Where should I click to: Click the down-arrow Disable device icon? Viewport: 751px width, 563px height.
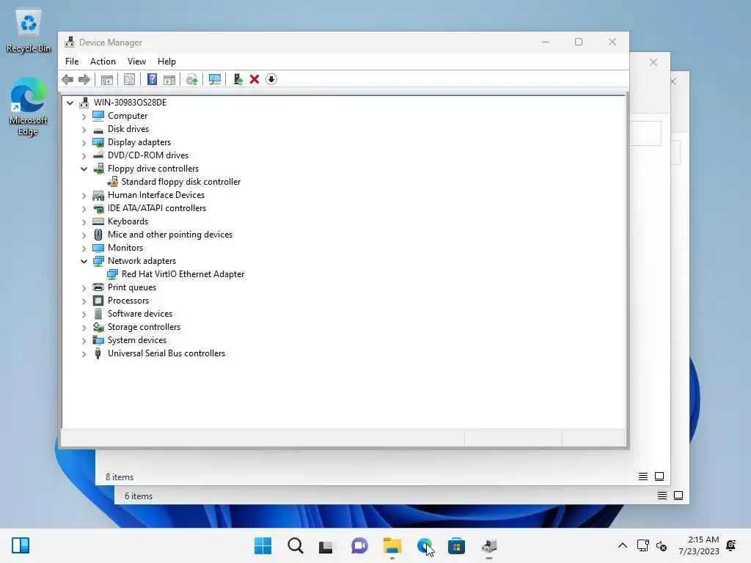pyautogui.click(x=271, y=79)
